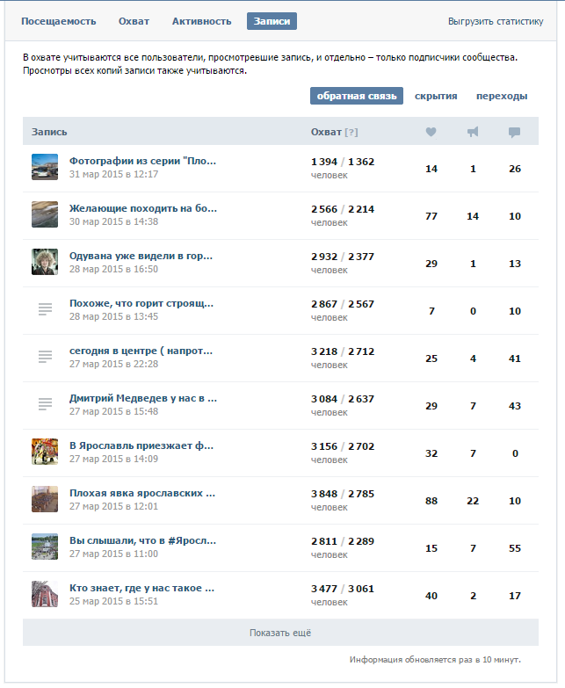Open thumbnail of "Одувана уже видели" post
The height and width of the screenshot is (688, 565).
pyautogui.click(x=45, y=262)
